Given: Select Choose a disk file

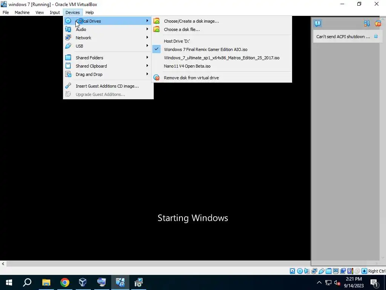Looking at the screenshot, I should 222,29.
